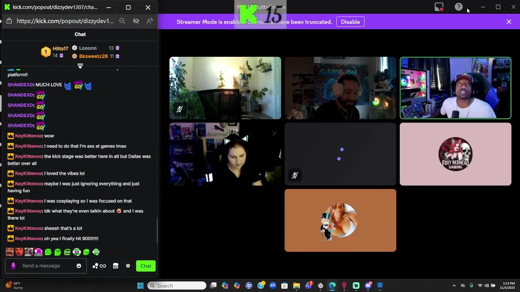Click Bksweetz28 on gift leaderboard
The height and width of the screenshot is (292, 520).
point(93,56)
